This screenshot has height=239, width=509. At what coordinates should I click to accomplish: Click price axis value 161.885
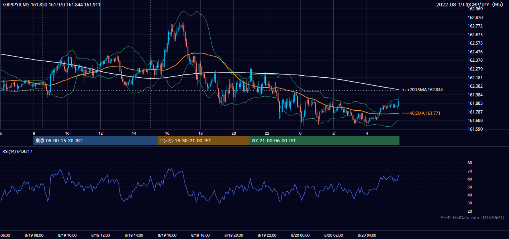pyautogui.click(x=475, y=104)
